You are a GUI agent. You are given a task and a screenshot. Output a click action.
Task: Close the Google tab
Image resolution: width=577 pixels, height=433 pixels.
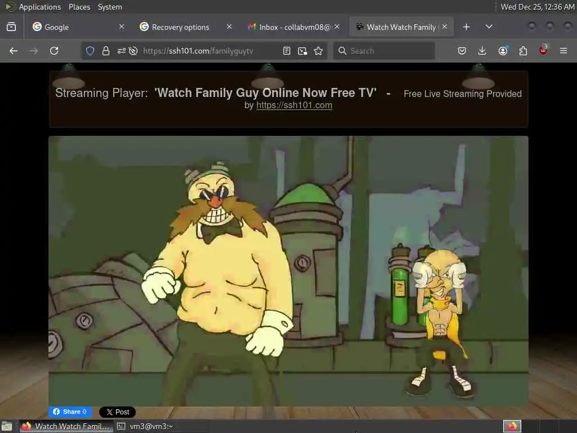(122, 27)
